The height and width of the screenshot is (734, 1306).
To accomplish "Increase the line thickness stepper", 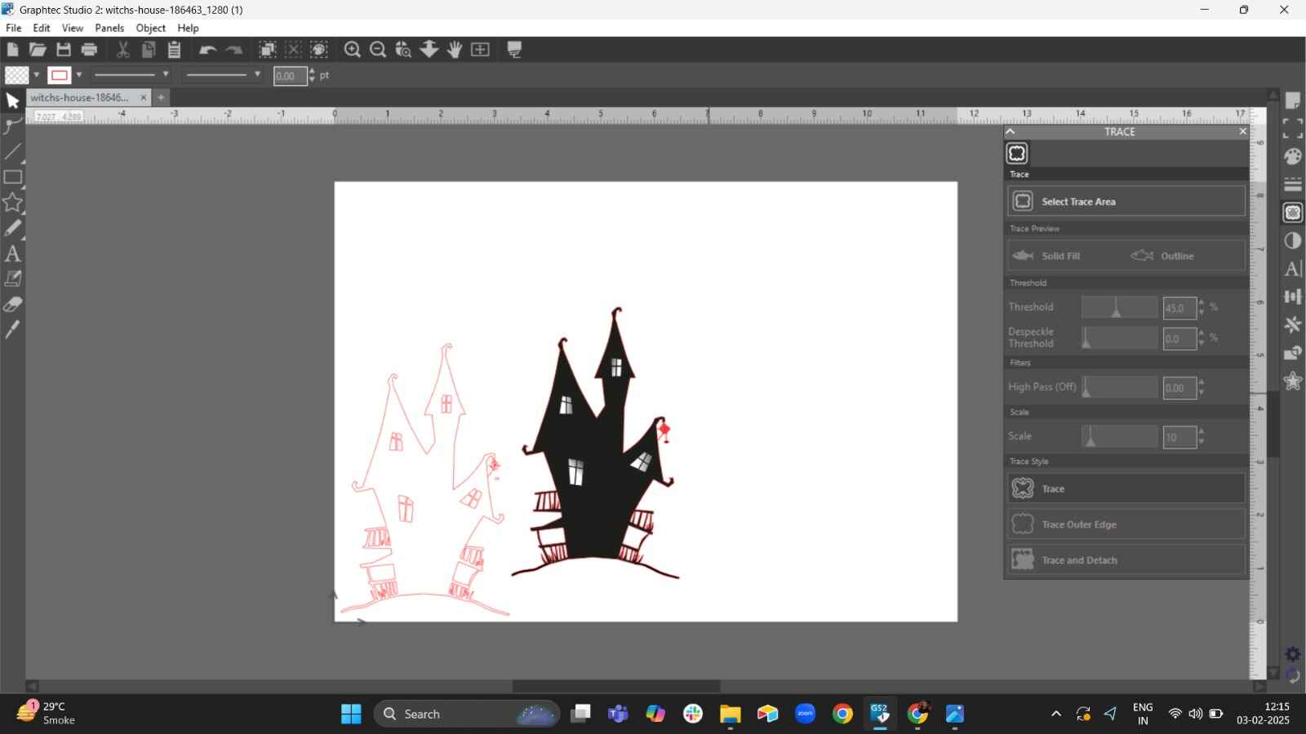I will click(312, 71).
